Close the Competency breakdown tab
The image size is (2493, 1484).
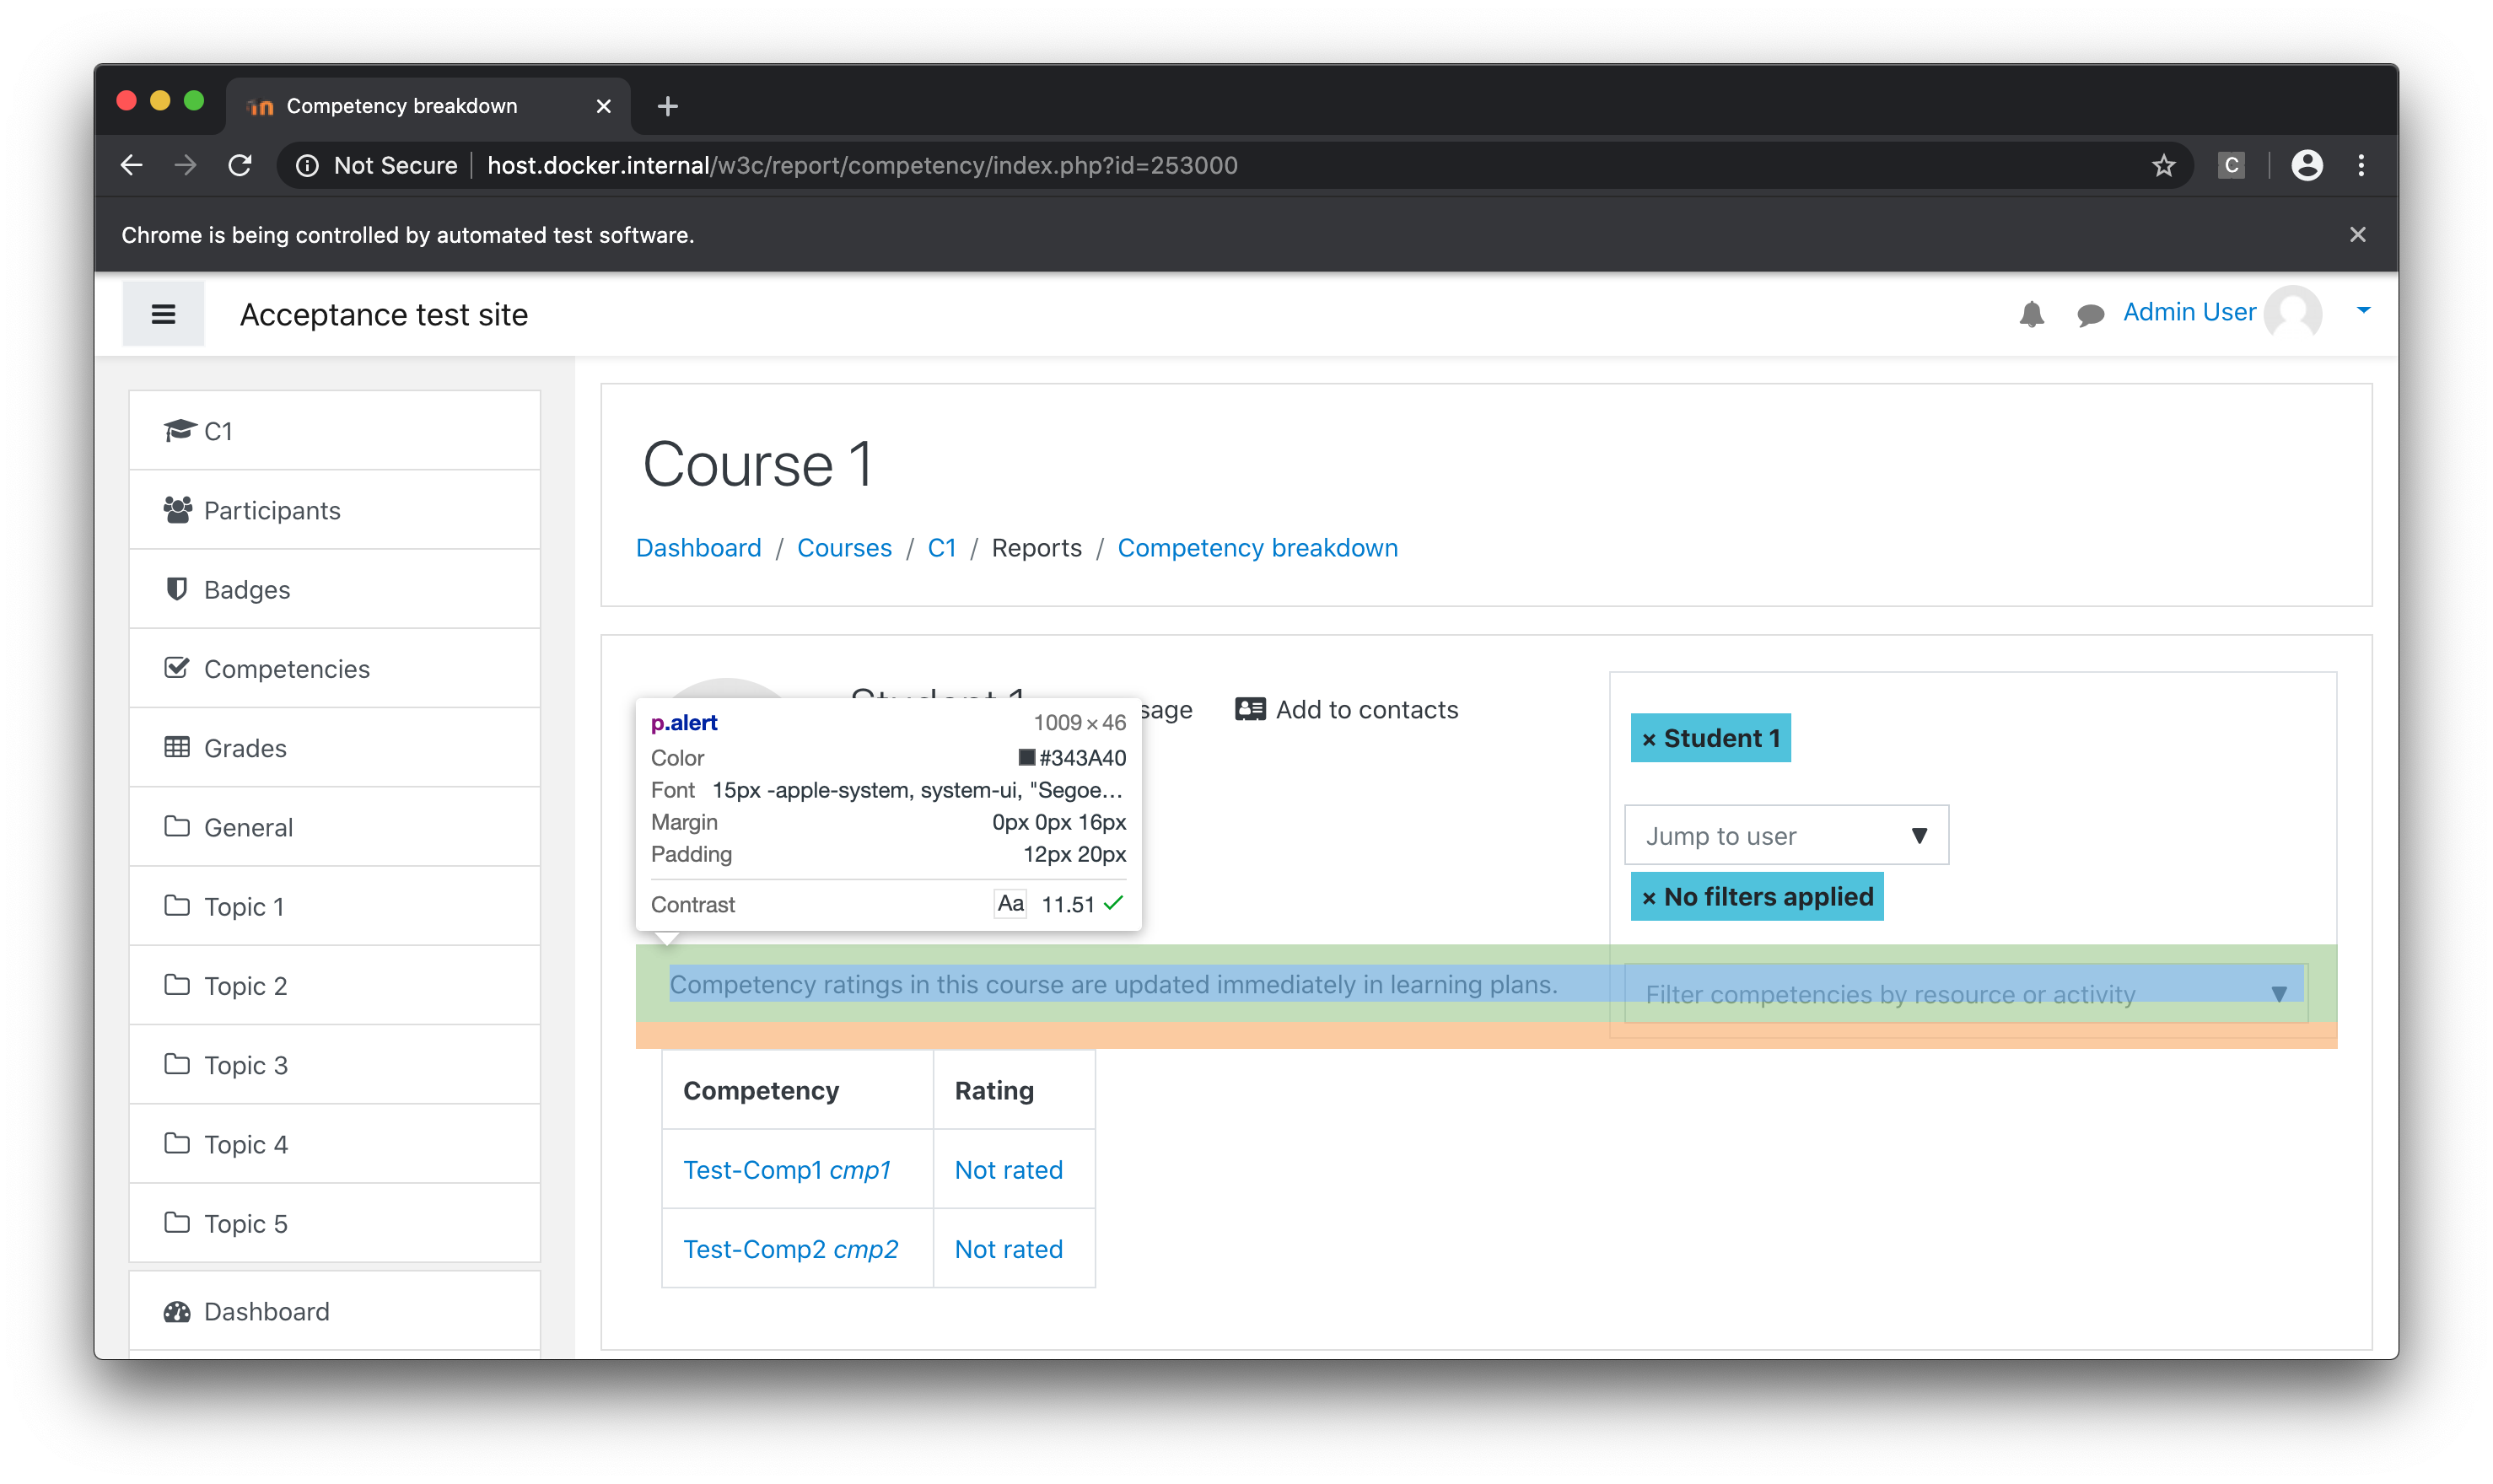coord(603,106)
